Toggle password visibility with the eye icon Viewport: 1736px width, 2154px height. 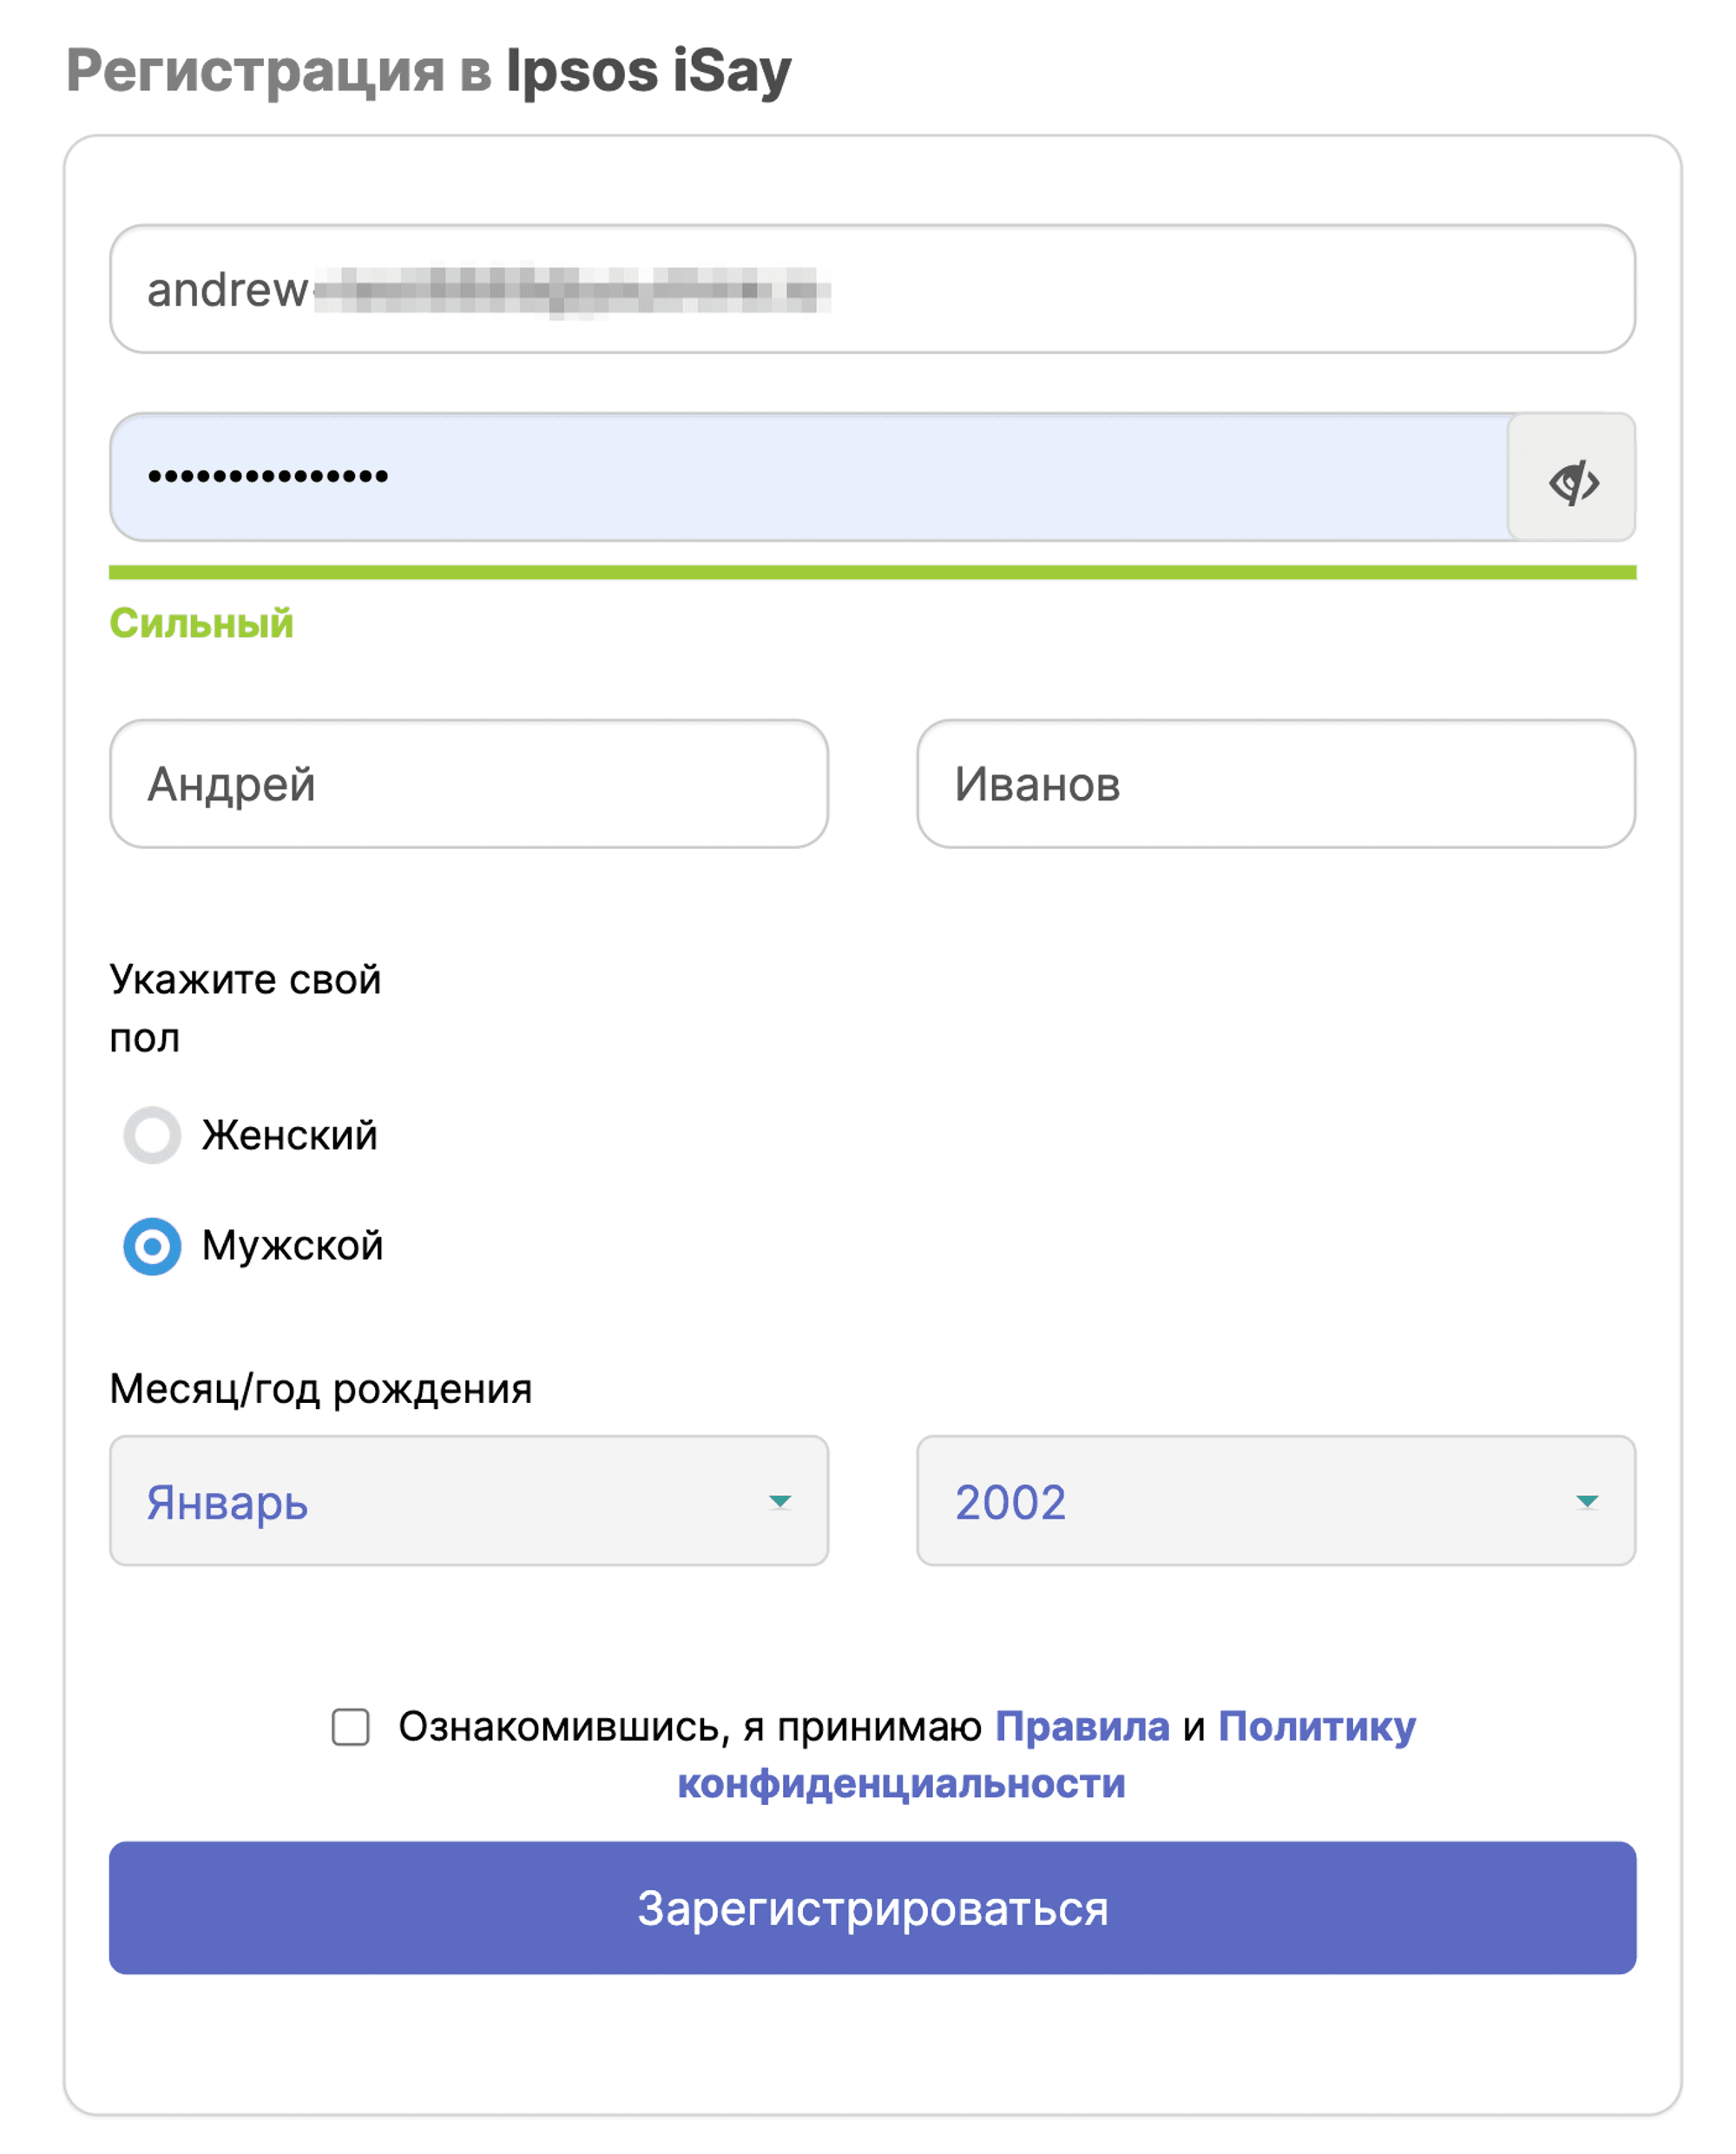coord(1572,478)
